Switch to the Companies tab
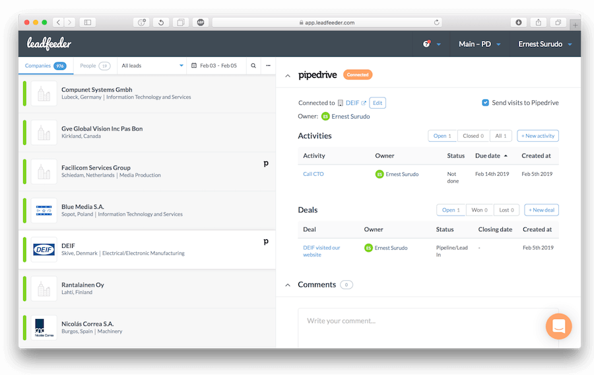Screen dimensions: 594x375 tap(46, 66)
